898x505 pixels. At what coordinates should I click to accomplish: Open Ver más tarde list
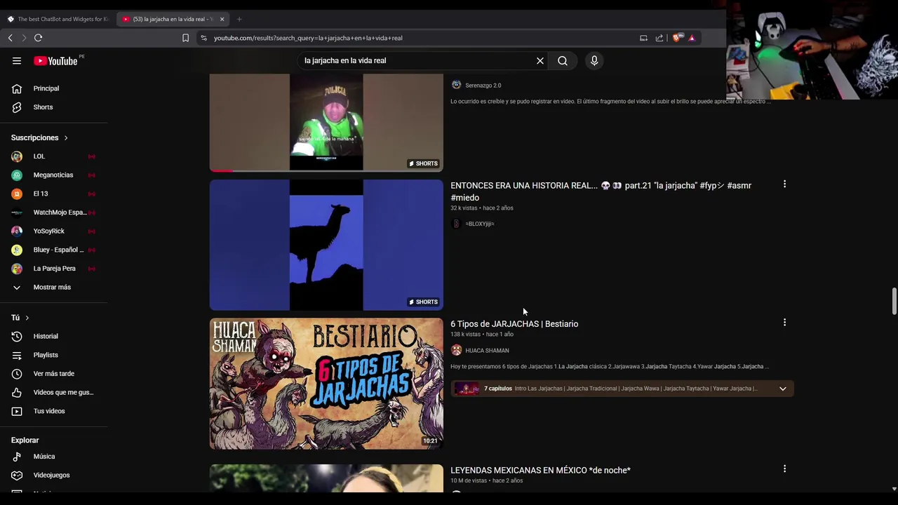54,374
